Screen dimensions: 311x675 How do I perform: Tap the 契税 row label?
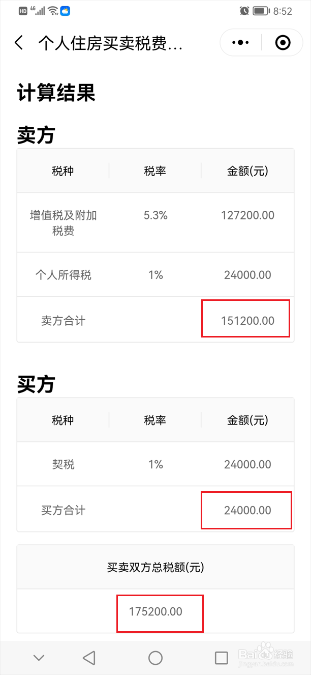(63, 464)
